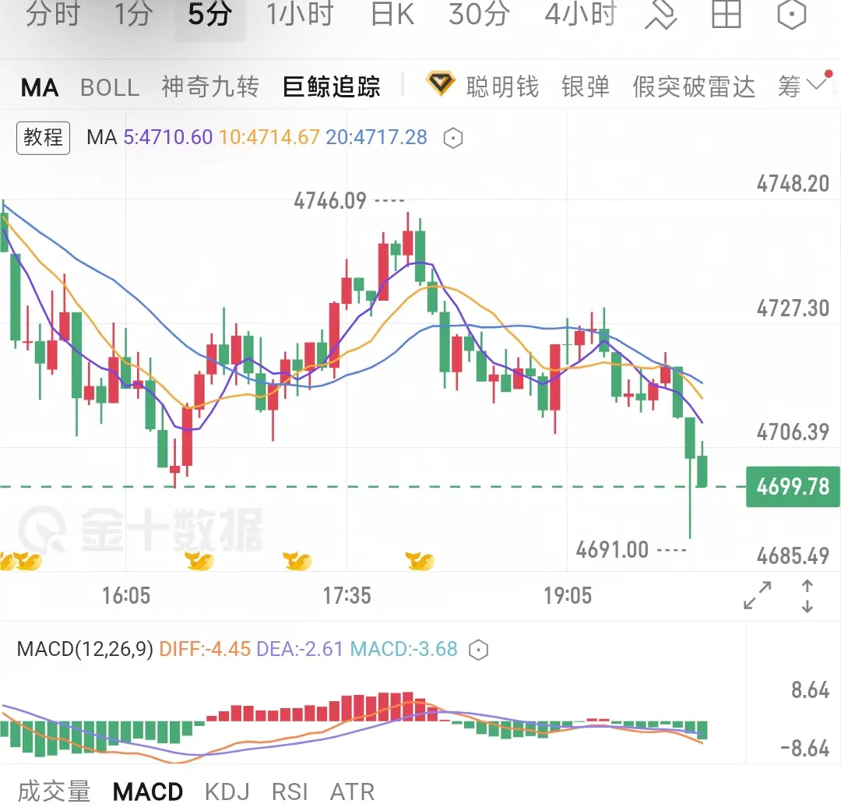The height and width of the screenshot is (811, 841).
Task: Select the BOLL overlay indicator
Action: [x=110, y=87]
